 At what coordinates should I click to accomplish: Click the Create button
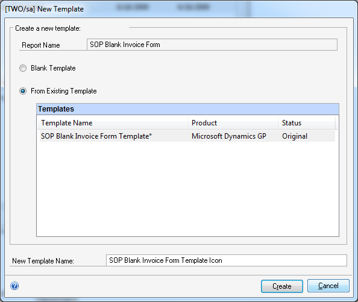point(282,286)
